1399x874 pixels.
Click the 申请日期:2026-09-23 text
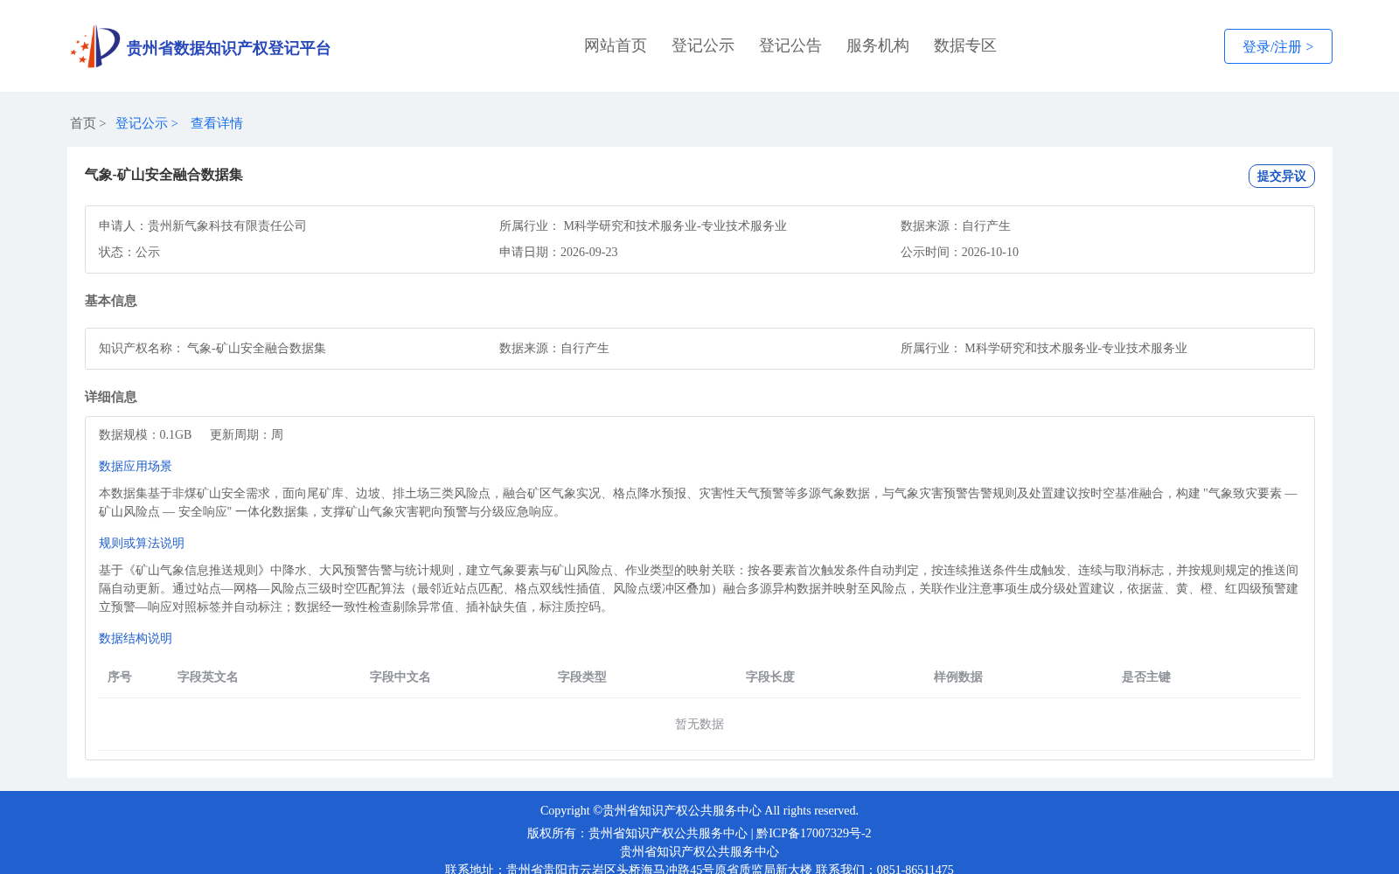coord(559,252)
